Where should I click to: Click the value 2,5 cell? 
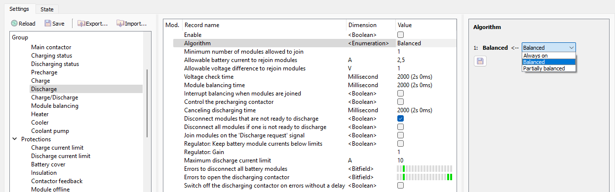pyautogui.click(x=401, y=60)
